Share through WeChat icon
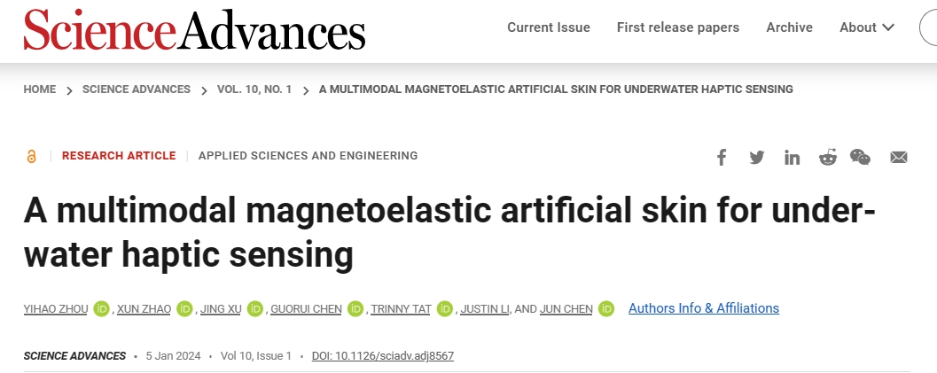 point(861,158)
